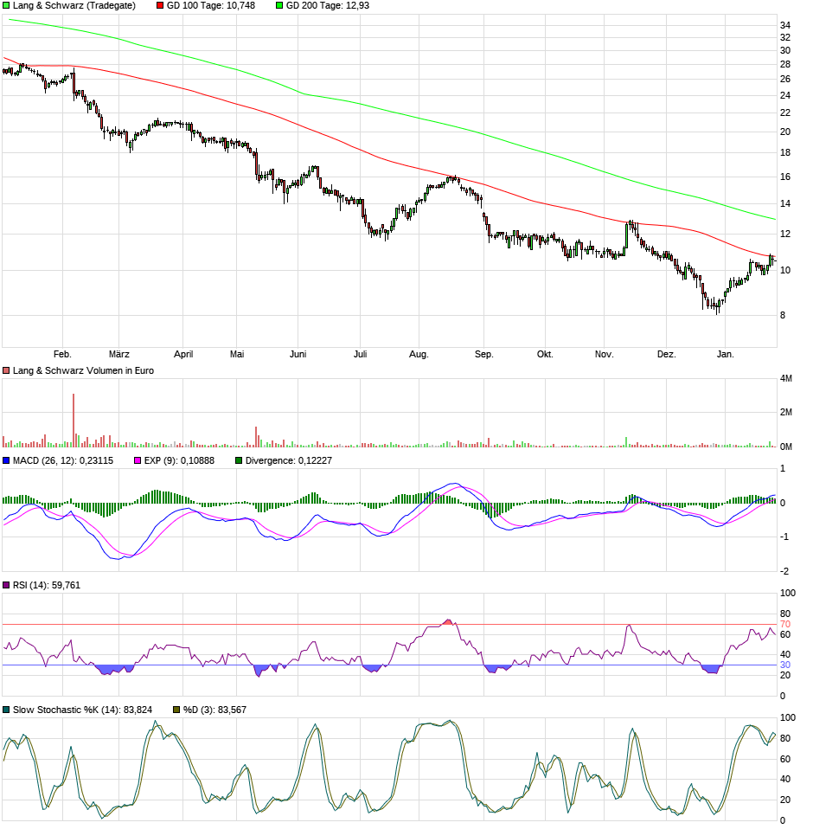The height and width of the screenshot is (829, 813).
Task: Click the green Lang & Schwarz legend swatch
Action: 6,6
